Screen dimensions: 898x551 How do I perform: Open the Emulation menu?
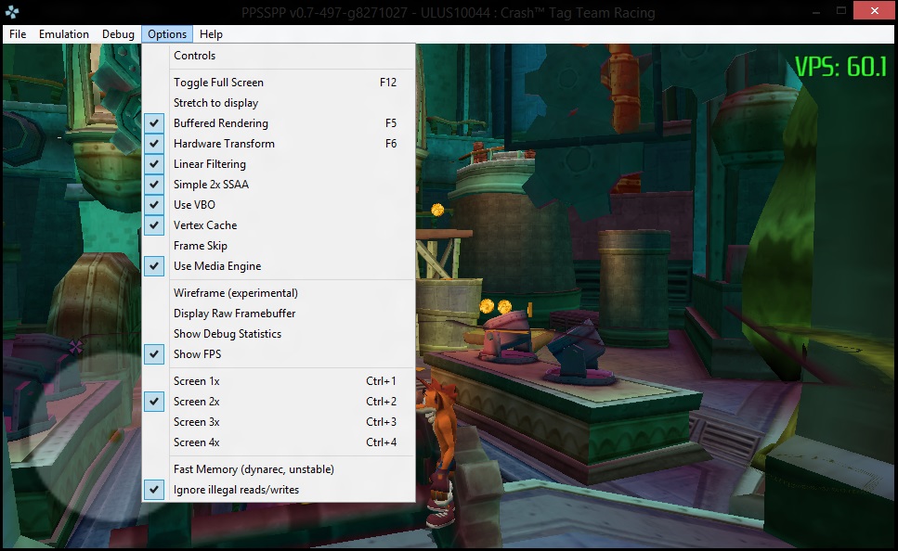click(64, 34)
